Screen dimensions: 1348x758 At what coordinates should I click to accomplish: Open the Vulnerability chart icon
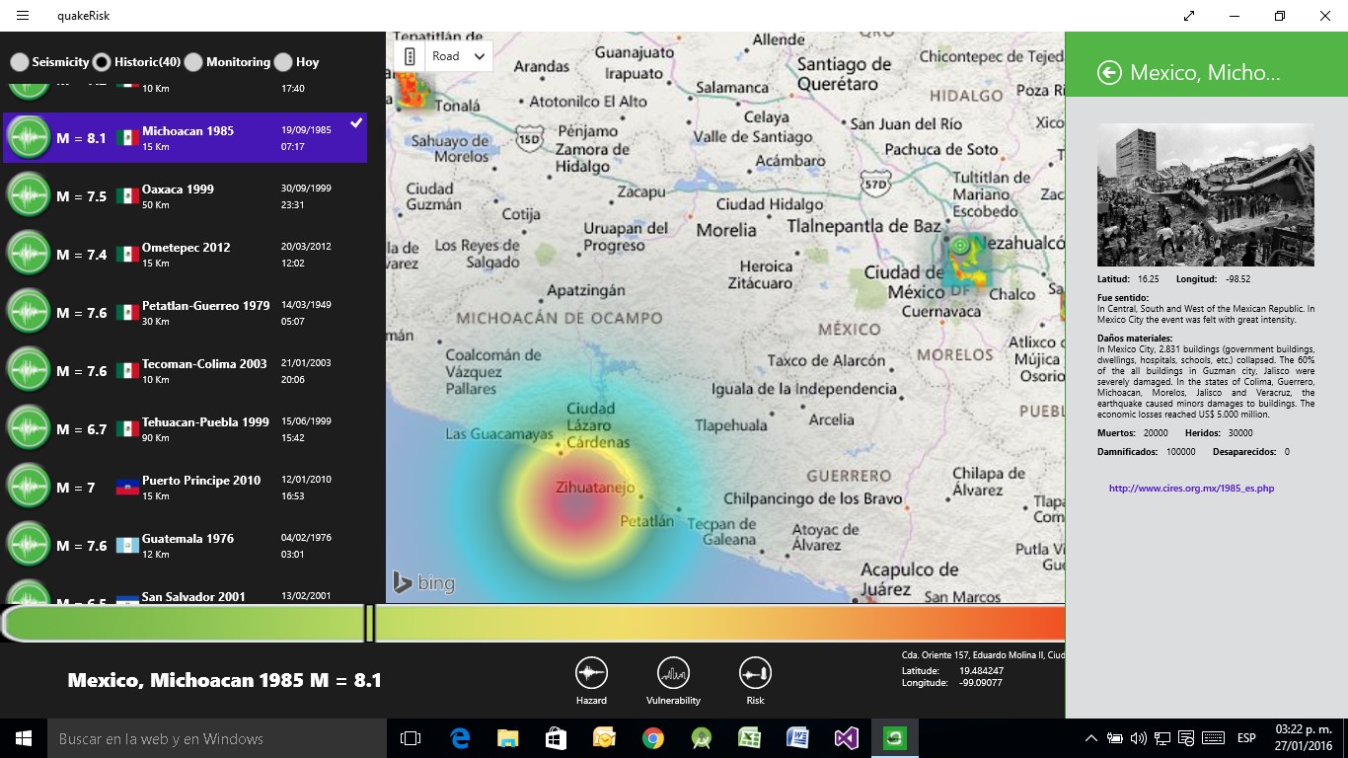(673, 673)
